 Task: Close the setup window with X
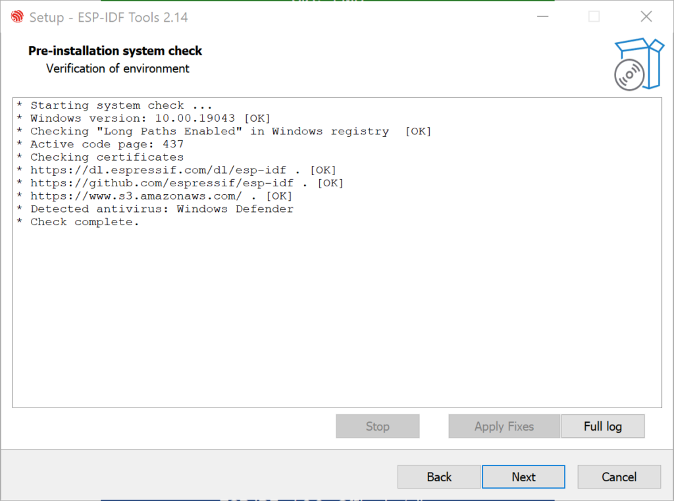[x=646, y=16]
